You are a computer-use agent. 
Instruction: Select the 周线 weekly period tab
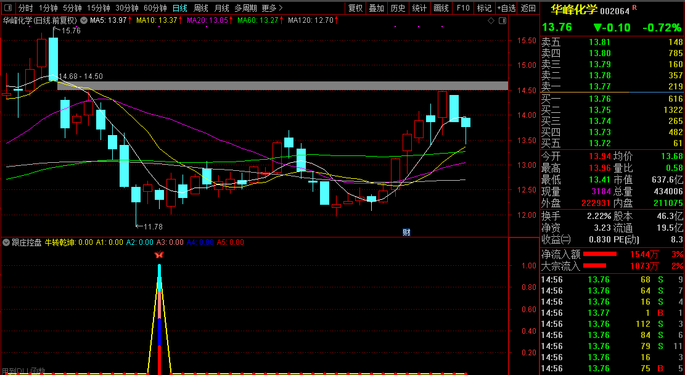(x=201, y=8)
